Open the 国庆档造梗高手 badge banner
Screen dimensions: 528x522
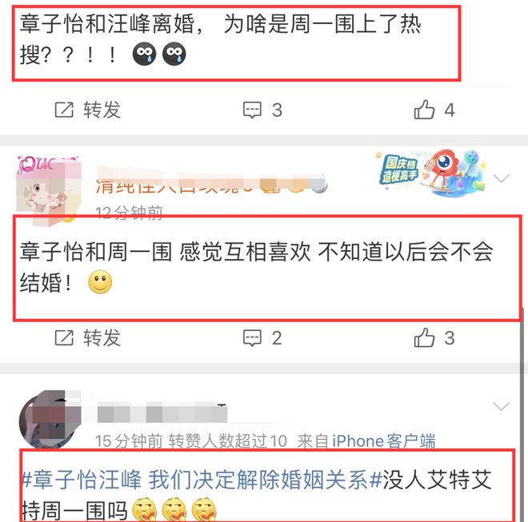coord(431,173)
